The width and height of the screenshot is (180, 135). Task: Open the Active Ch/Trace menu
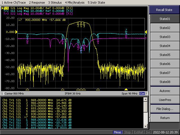tap(13, 3)
